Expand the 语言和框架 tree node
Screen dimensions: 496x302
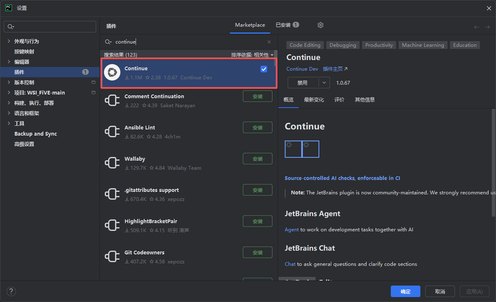point(9,113)
